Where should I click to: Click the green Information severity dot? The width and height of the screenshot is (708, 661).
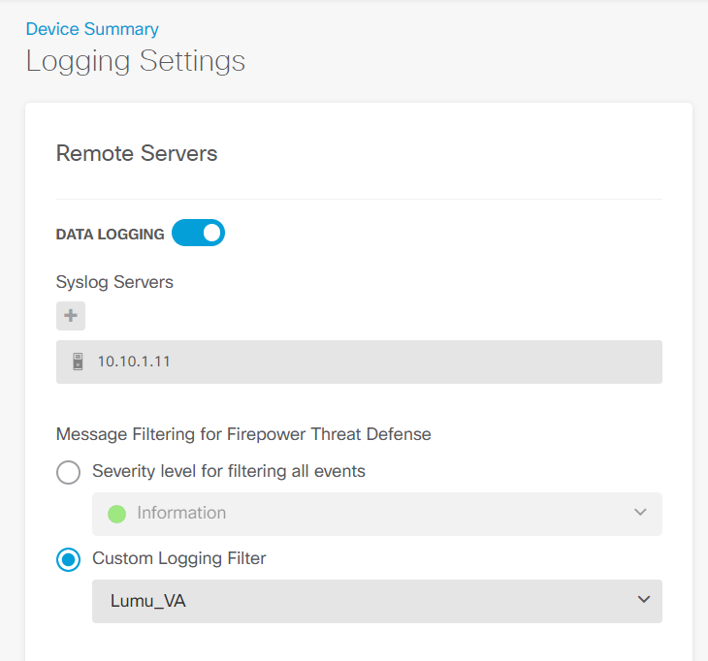[x=116, y=514]
